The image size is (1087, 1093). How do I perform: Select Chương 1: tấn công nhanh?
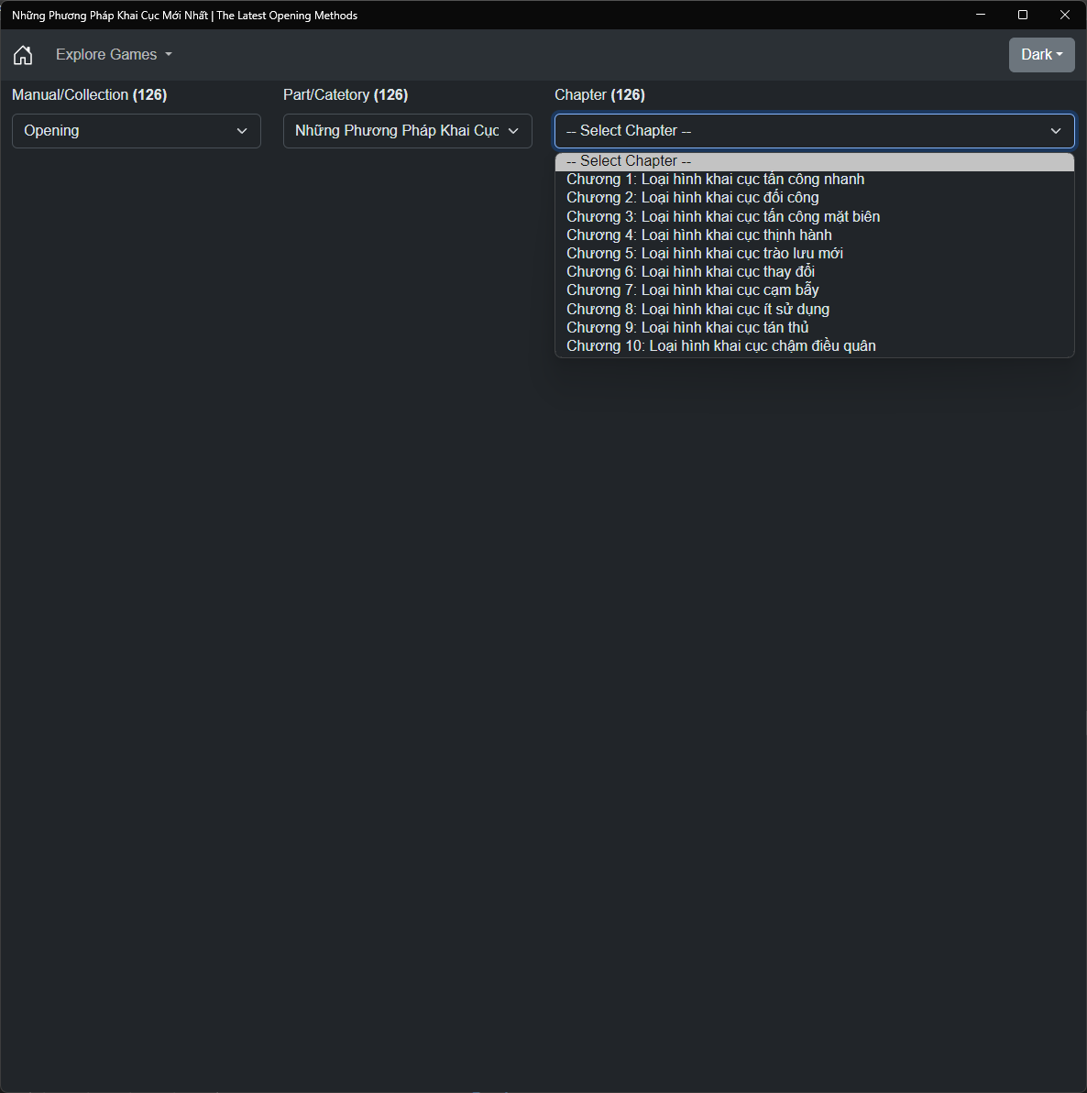click(715, 180)
